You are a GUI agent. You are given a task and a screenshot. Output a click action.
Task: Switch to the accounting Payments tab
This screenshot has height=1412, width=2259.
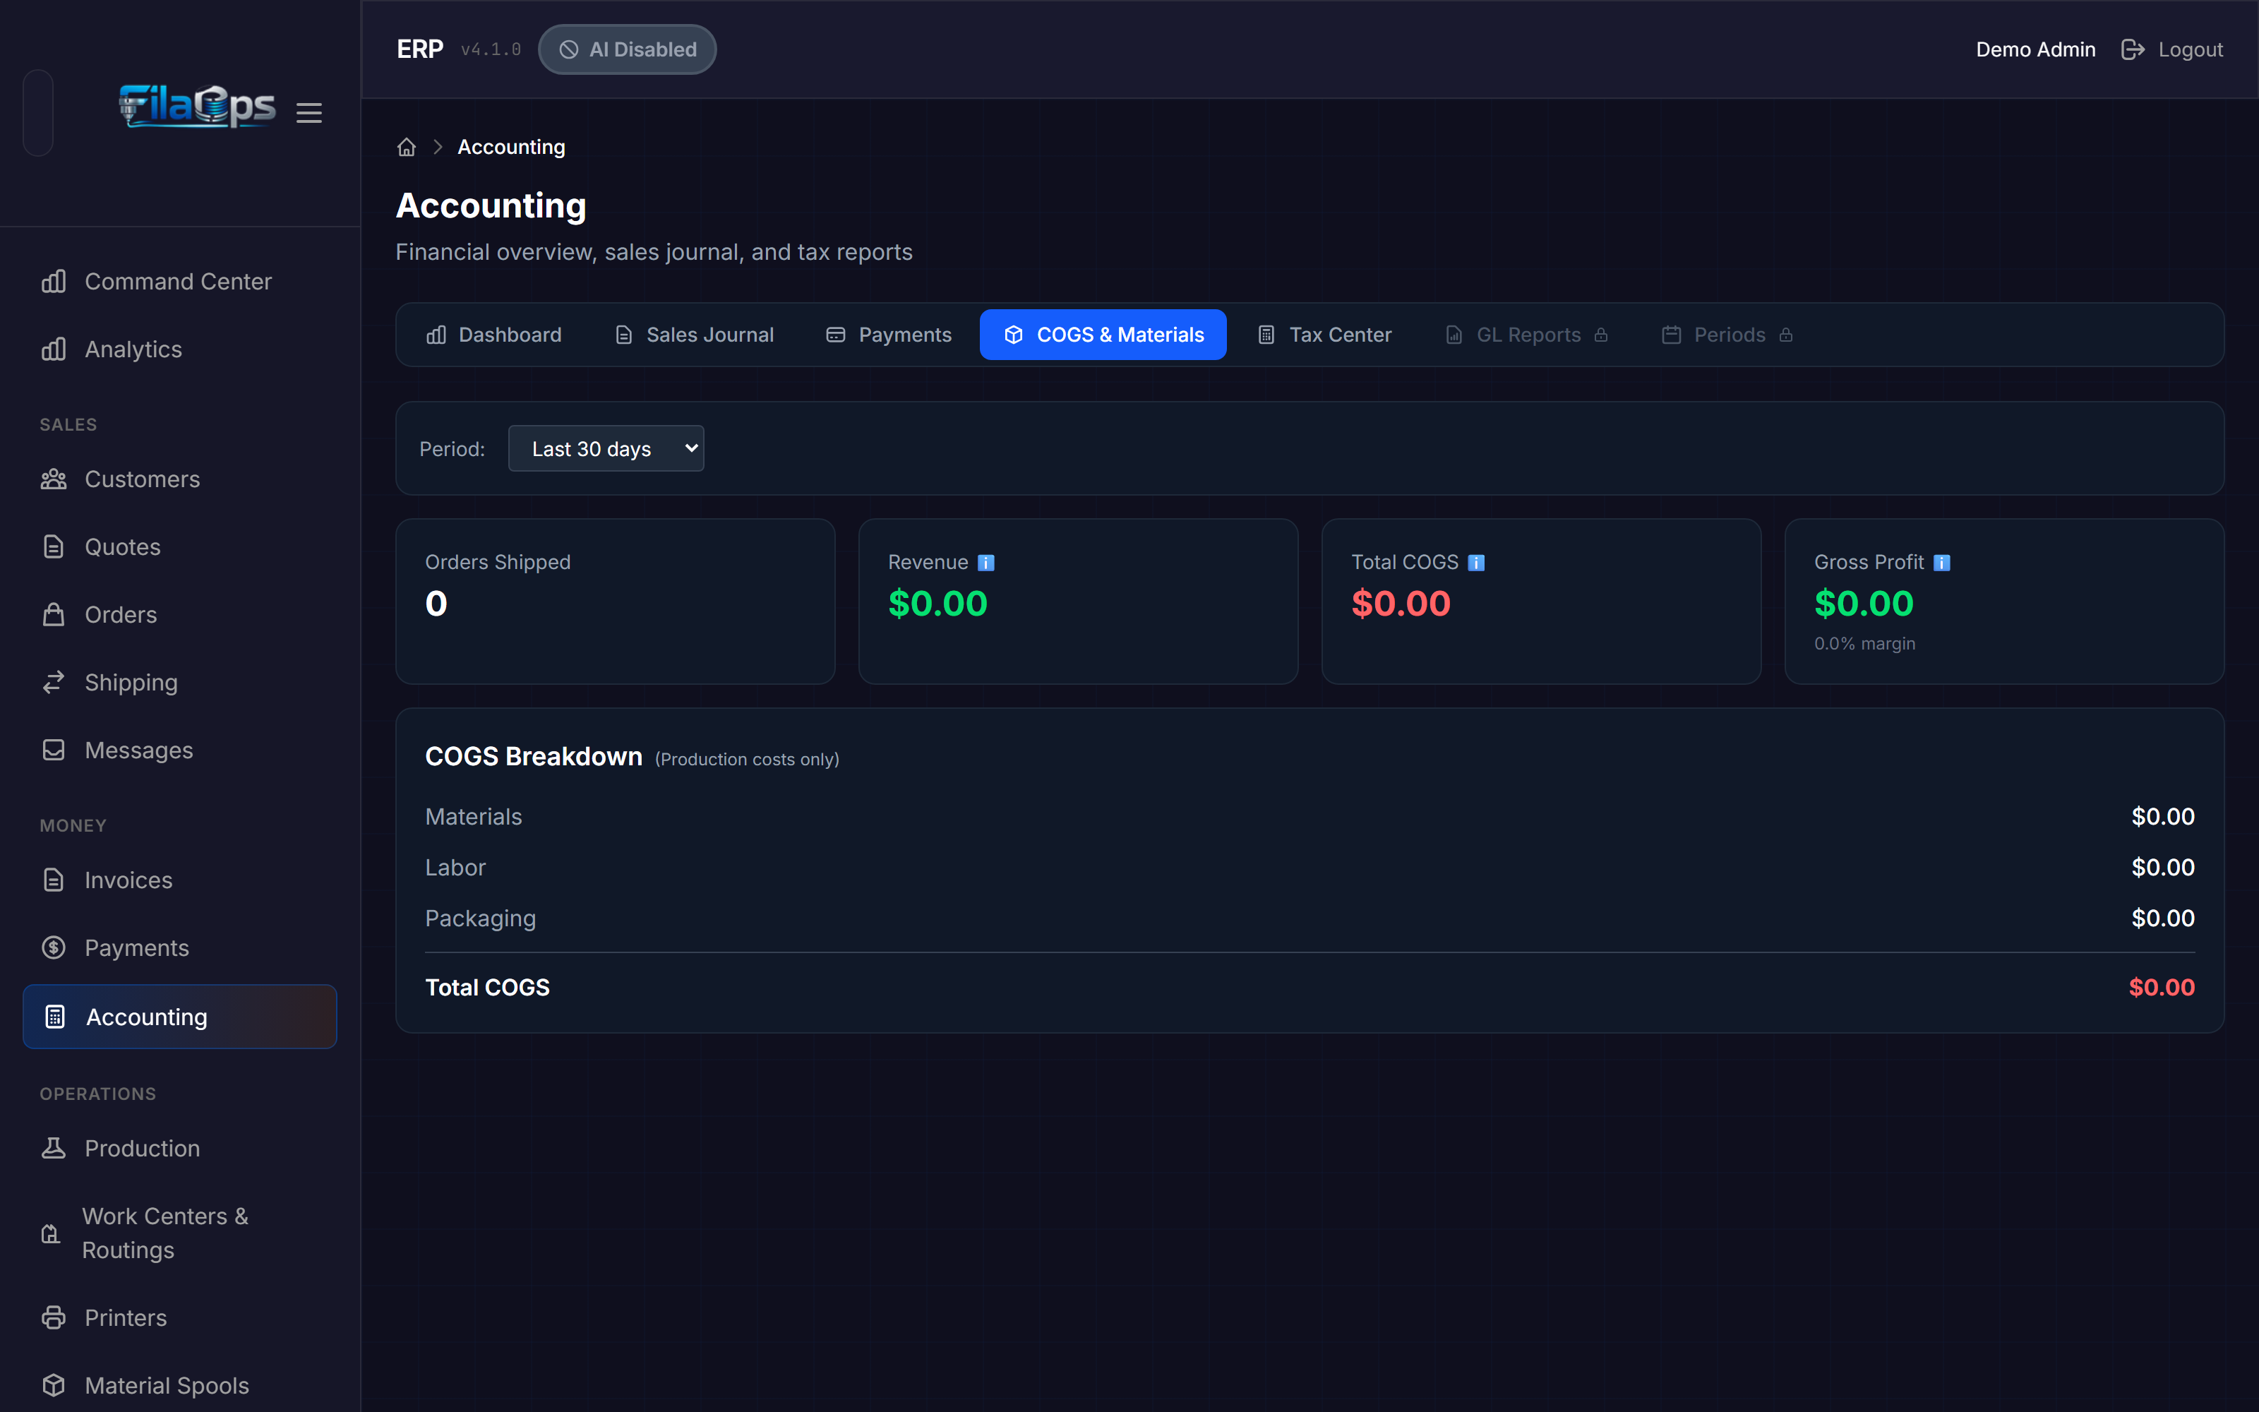click(x=889, y=335)
